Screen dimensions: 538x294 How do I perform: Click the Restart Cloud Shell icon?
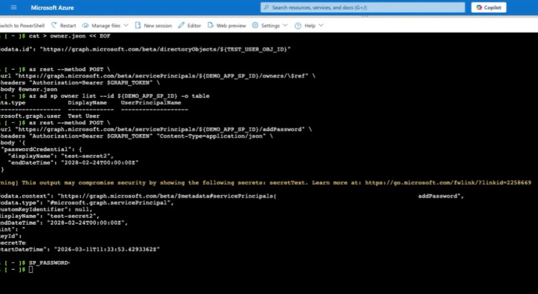click(x=54, y=26)
